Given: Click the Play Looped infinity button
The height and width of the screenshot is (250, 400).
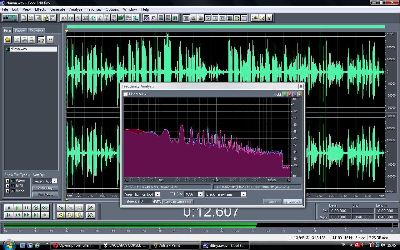Looking at the screenshot, I should coord(45,208).
